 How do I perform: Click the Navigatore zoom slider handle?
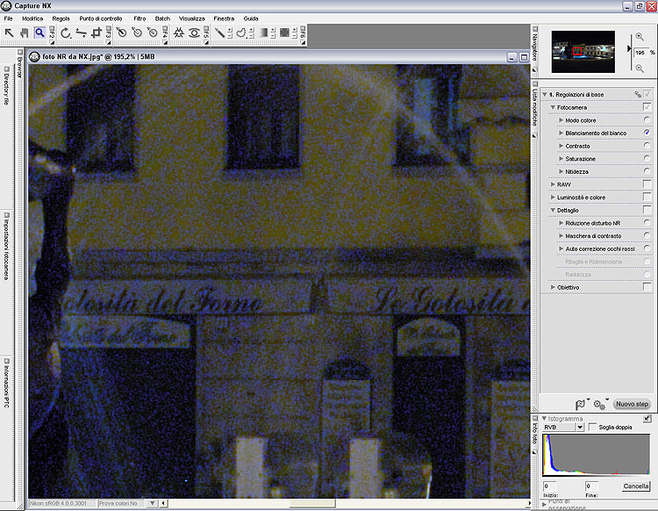pyautogui.click(x=629, y=48)
